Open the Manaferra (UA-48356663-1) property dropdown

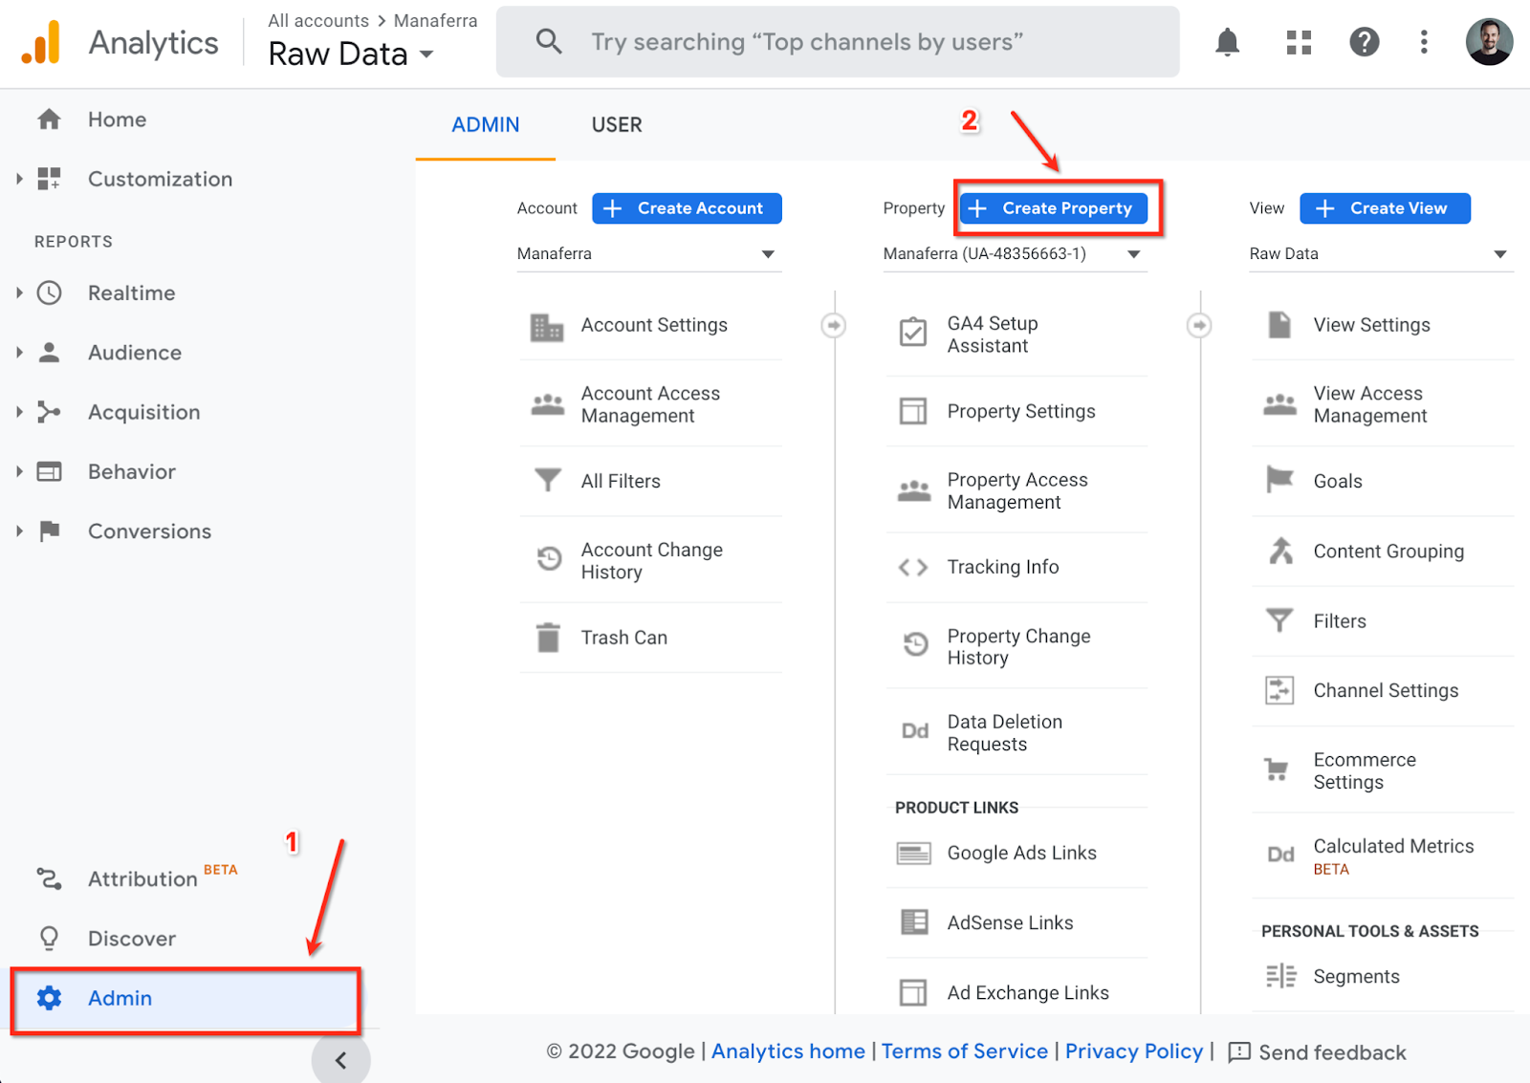click(1015, 254)
